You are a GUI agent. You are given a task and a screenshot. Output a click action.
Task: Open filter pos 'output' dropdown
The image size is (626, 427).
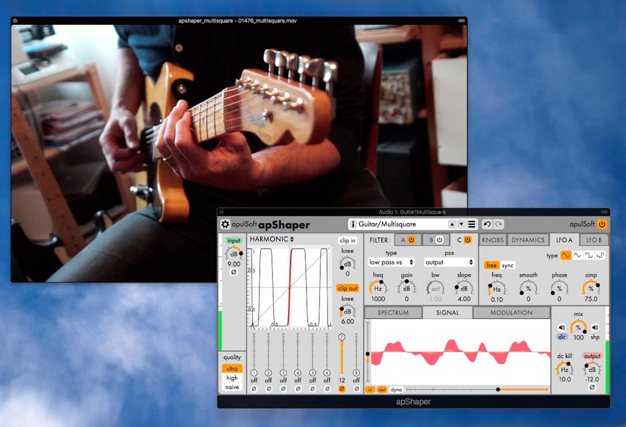[x=449, y=262]
